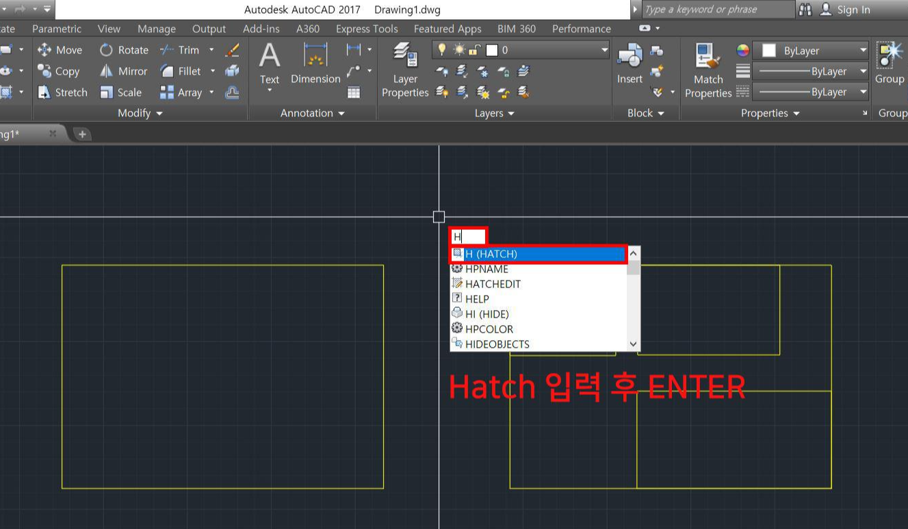Select the Move tool
Screen dimensions: 908x529
(x=60, y=49)
